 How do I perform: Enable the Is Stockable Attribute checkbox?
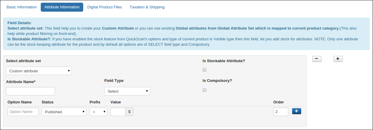204,70
